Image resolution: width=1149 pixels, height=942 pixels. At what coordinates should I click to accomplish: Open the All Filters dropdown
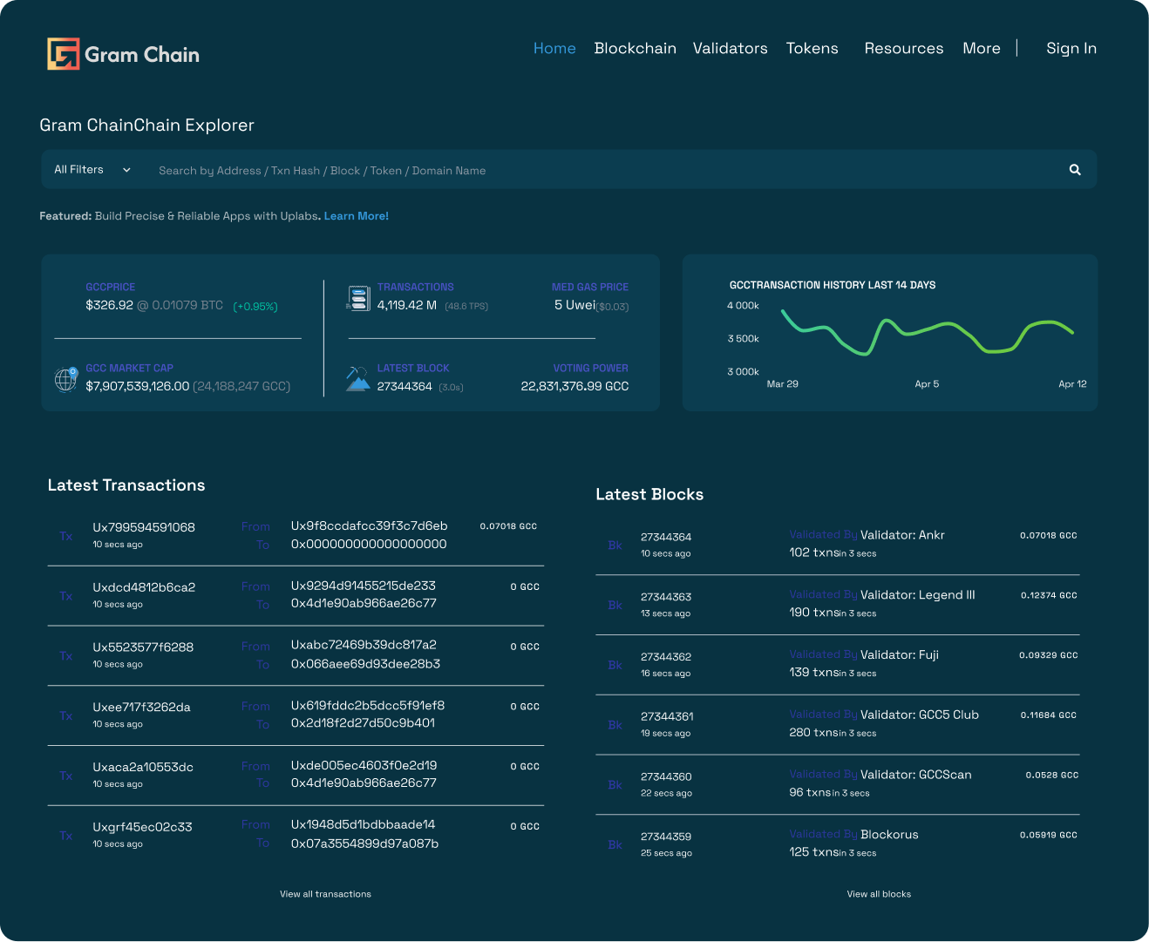(x=92, y=170)
